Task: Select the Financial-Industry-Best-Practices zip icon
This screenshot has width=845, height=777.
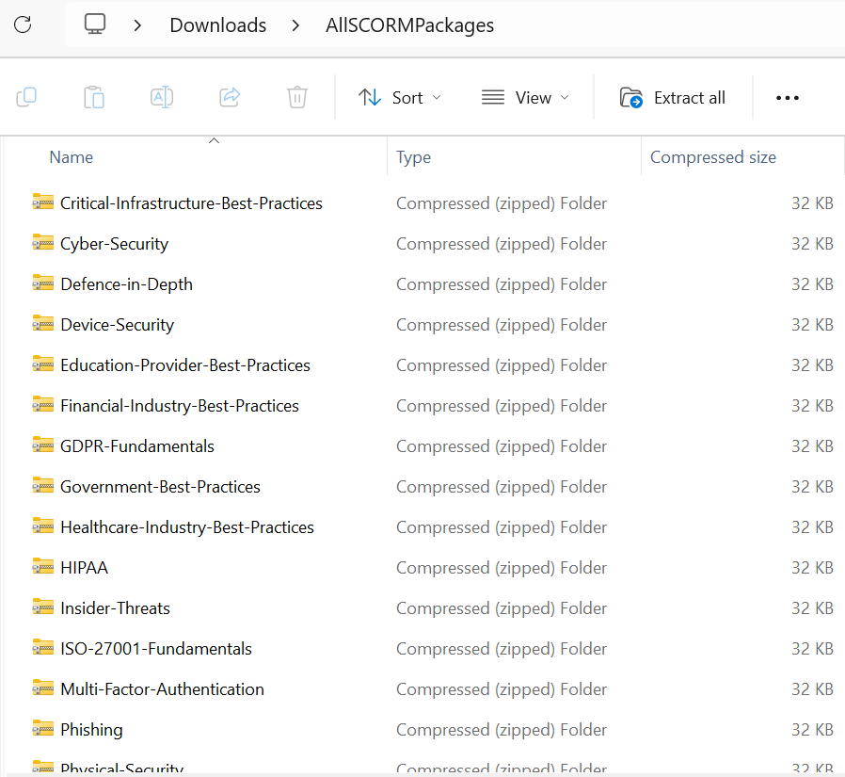Action: coord(43,405)
